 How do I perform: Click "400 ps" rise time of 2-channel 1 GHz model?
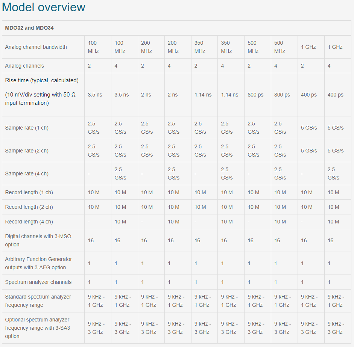[308, 95]
